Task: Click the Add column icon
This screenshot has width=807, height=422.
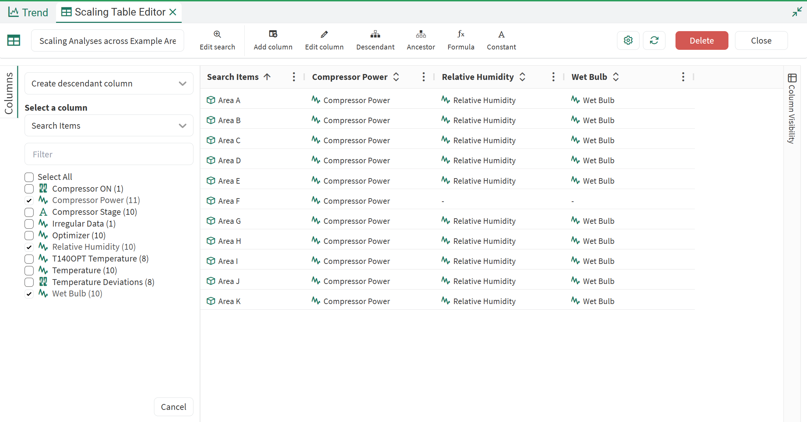Action: click(x=273, y=34)
